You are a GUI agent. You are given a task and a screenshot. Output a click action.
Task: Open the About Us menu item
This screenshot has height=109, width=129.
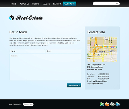[x=24, y=4]
